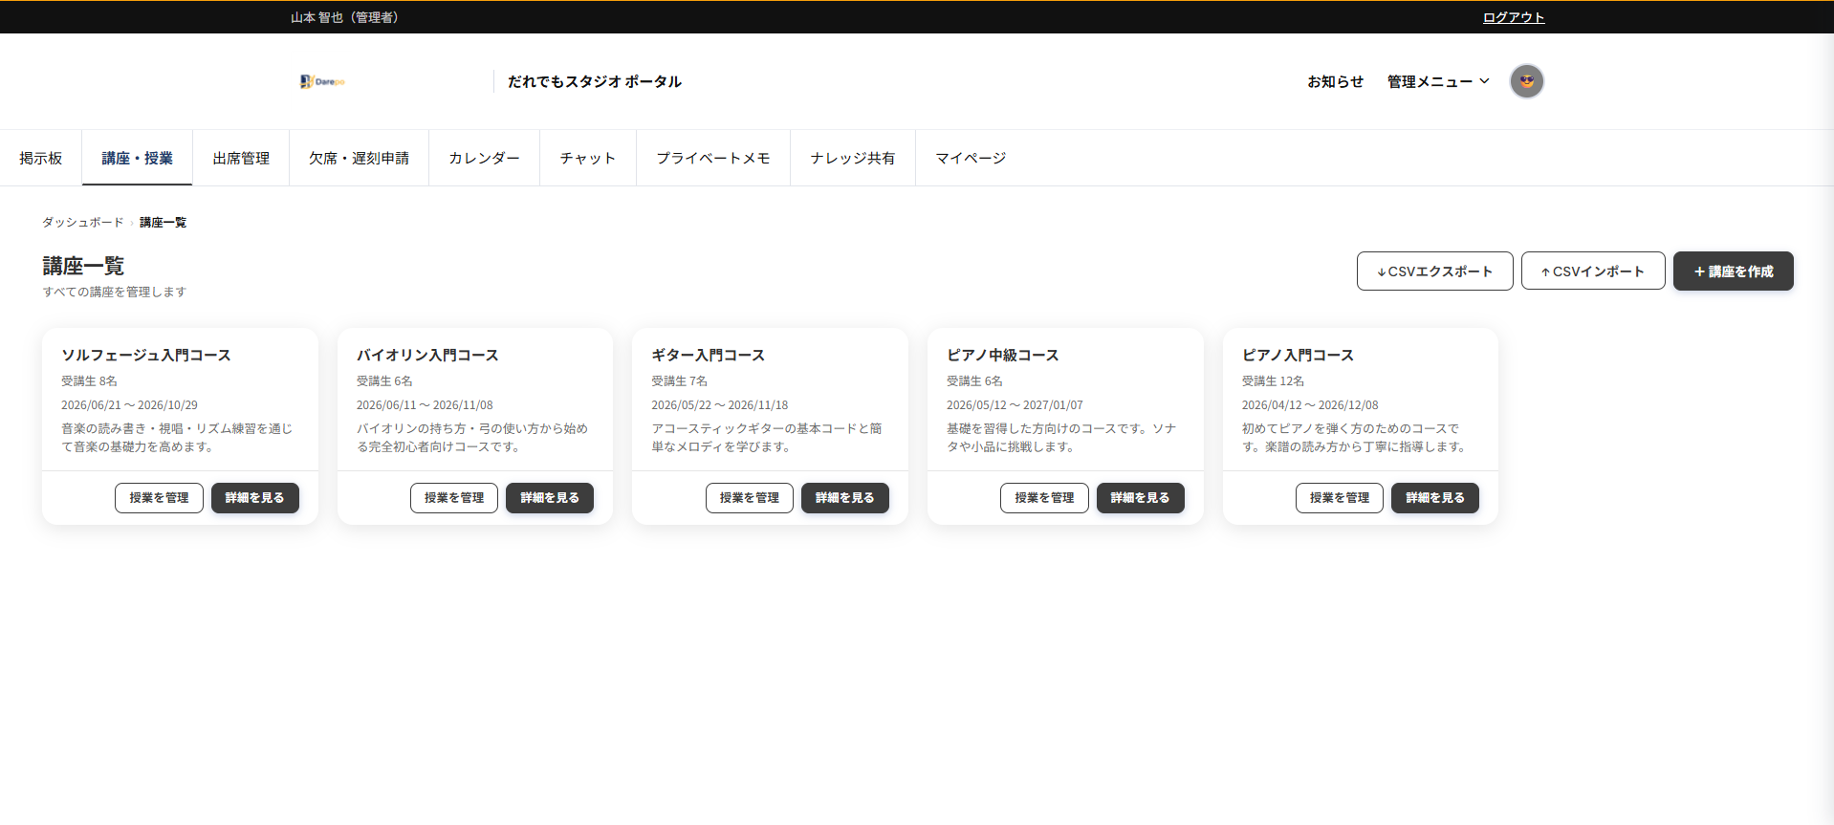Image resolution: width=1834 pixels, height=825 pixels.
Task: Select the 講座・授業 tab
Action: pos(138,158)
